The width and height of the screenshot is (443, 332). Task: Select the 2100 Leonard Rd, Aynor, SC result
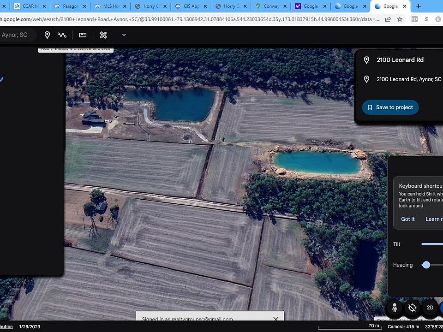[x=408, y=79]
